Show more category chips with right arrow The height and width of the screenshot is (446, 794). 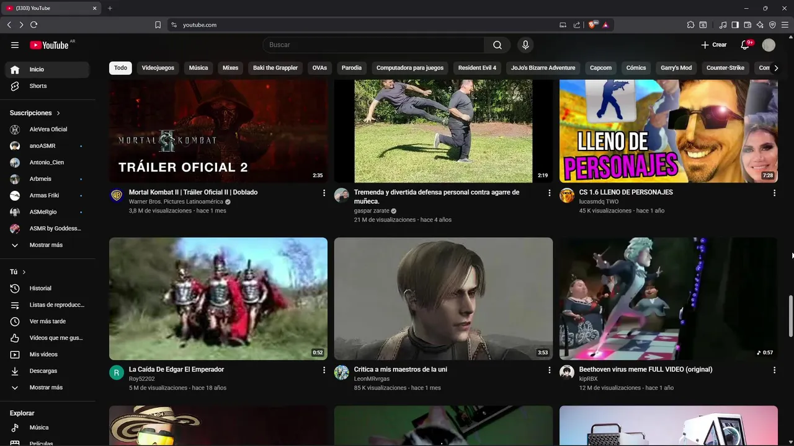point(775,68)
